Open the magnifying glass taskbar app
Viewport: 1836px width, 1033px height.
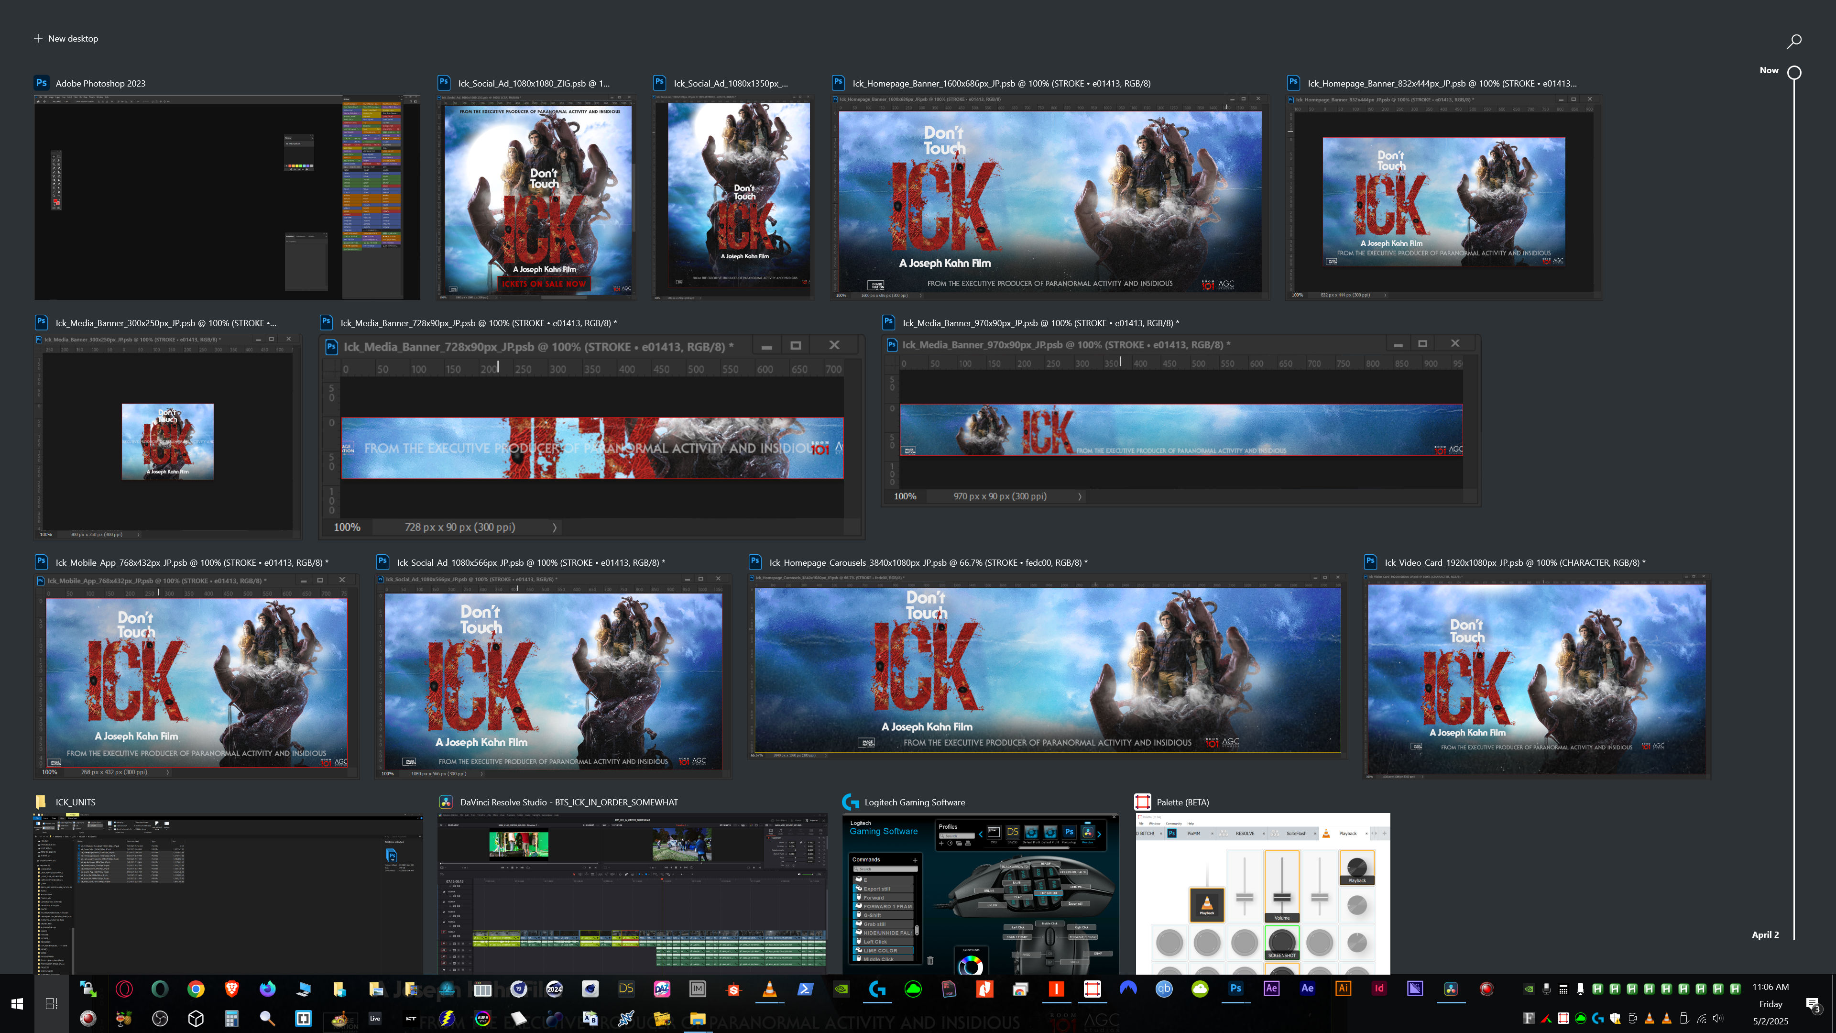tap(267, 1018)
